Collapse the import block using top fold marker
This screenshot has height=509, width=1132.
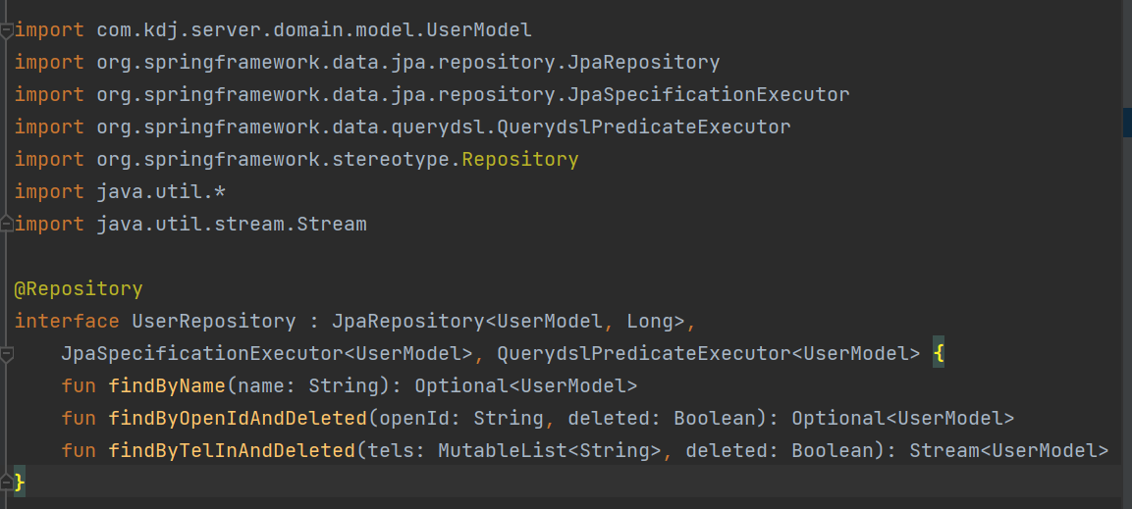pos(7,30)
